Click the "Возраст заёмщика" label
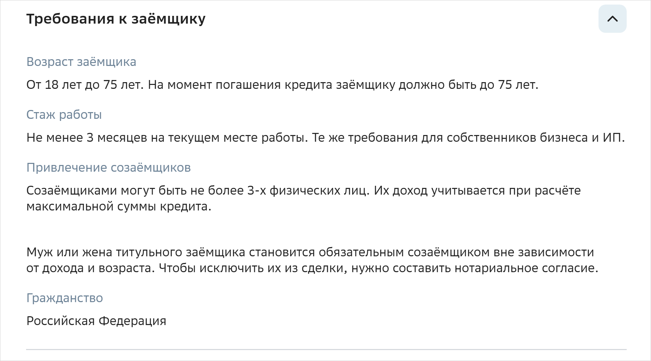The height and width of the screenshot is (361, 651). [81, 62]
